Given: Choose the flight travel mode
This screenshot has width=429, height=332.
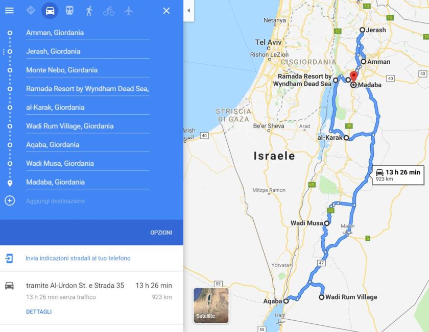Looking at the screenshot, I should (128, 11).
